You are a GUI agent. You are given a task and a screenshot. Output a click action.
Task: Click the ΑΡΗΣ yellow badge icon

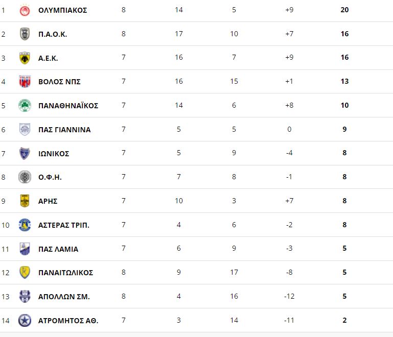(25, 201)
